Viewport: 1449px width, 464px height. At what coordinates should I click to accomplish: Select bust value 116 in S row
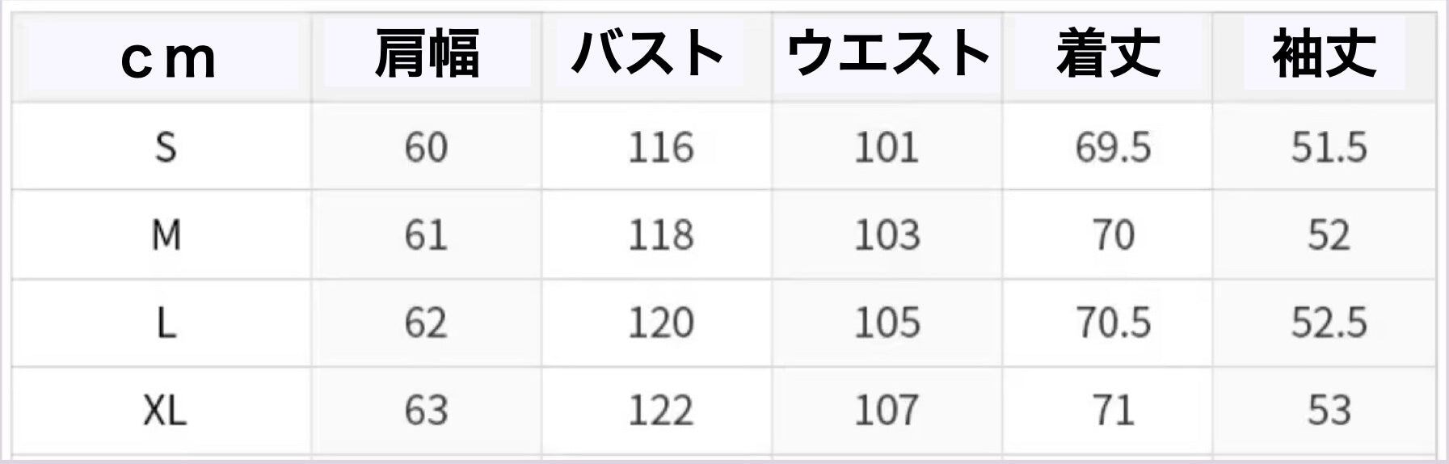tap(660, 147)
